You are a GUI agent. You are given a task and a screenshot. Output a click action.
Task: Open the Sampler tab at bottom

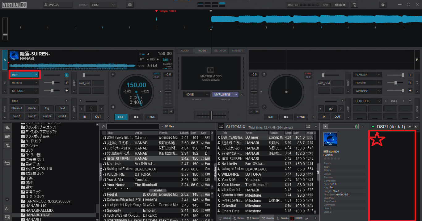pos(253,218)
